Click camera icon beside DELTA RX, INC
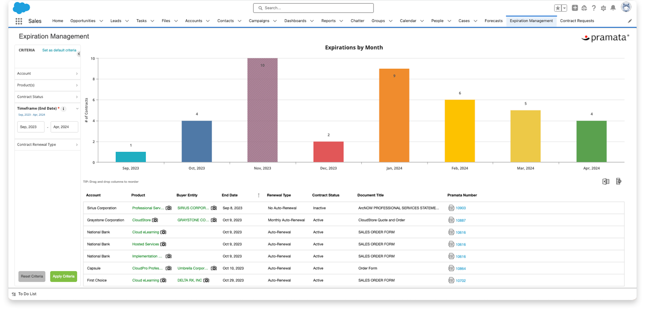The height and width of the screenshot is (310, 645). tap(206, 280)
